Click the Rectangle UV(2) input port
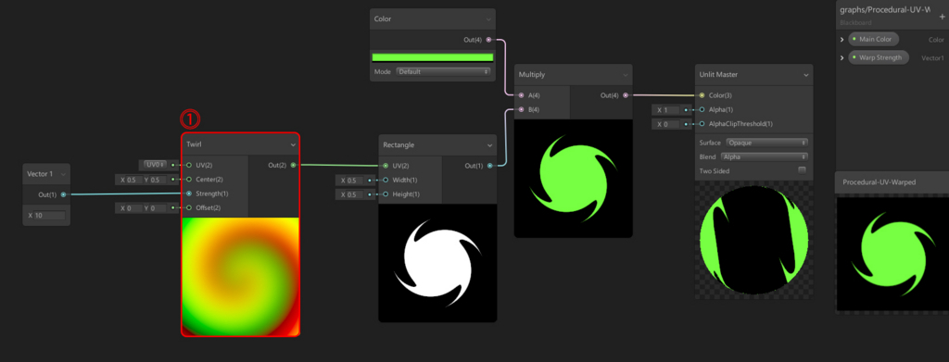 pos(386,165)
